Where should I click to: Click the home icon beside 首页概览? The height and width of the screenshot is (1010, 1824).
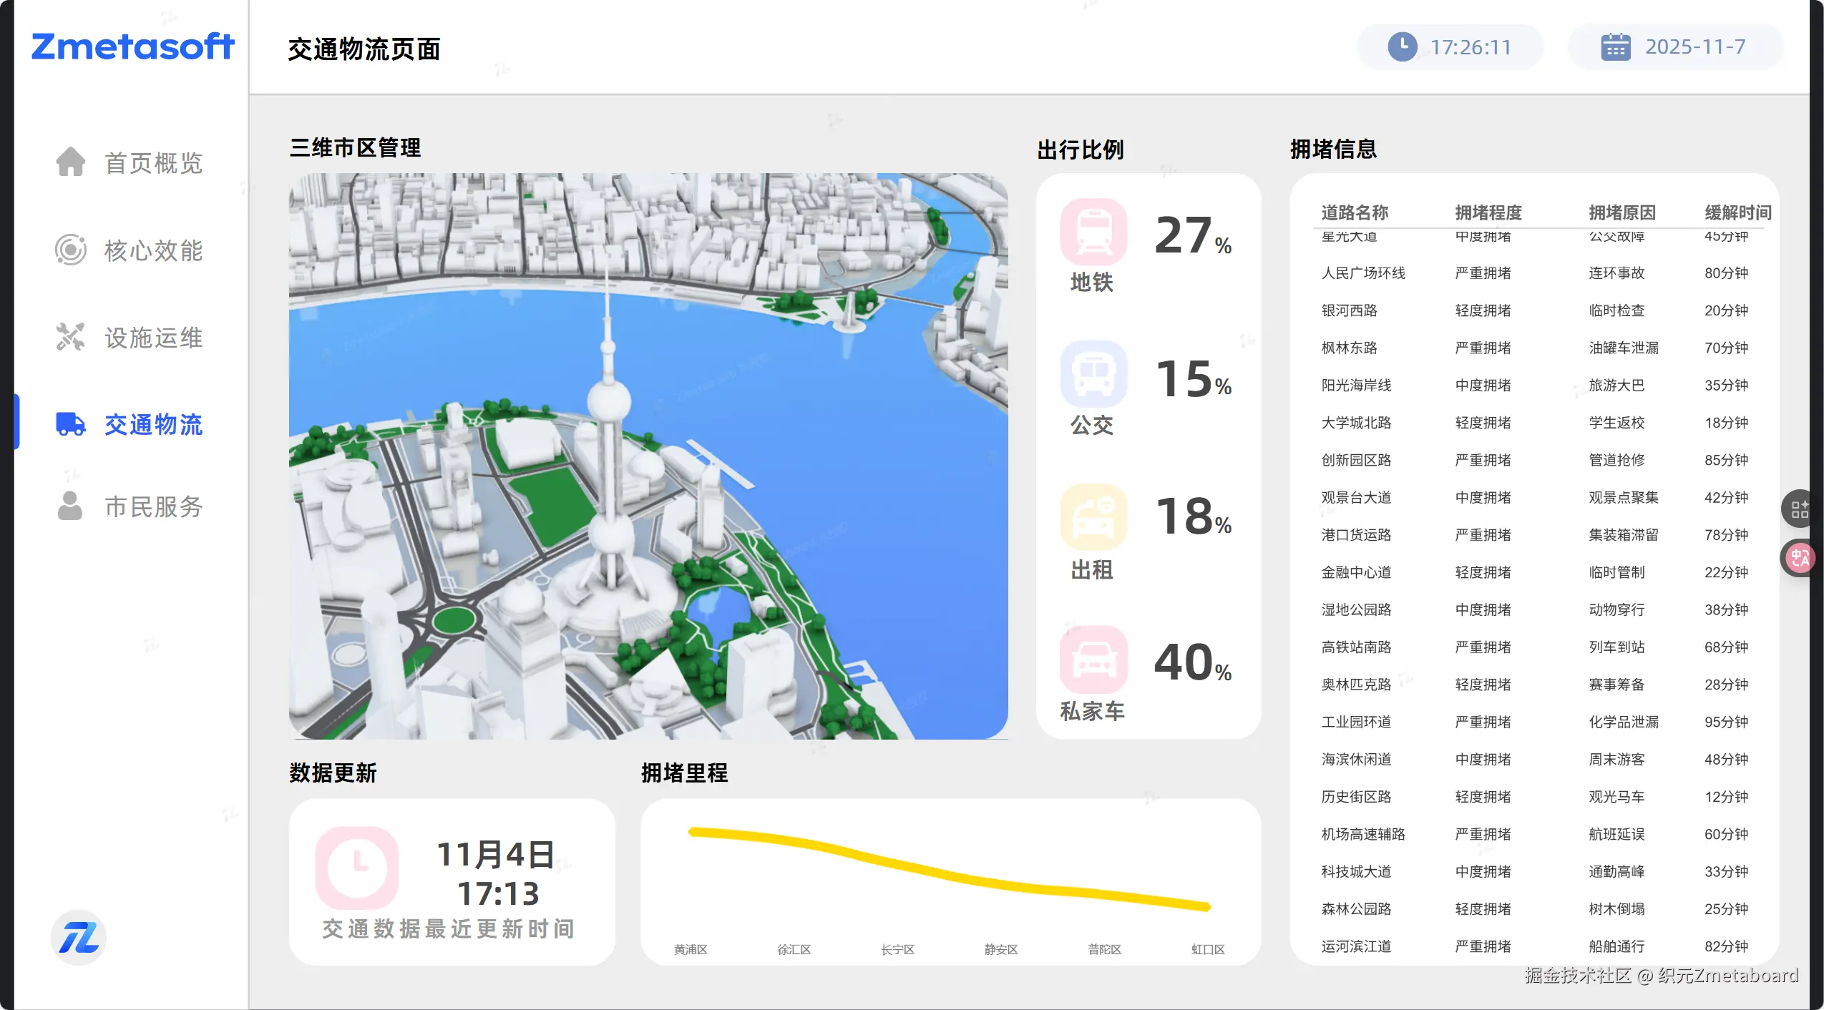[70, 162]
